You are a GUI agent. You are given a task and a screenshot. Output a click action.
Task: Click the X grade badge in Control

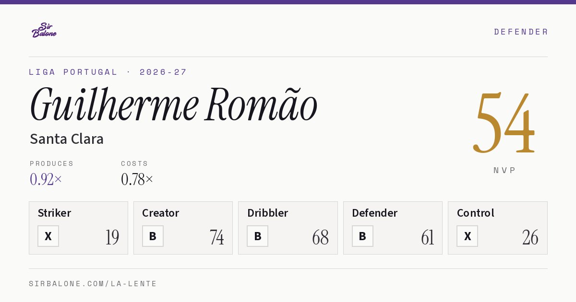[467, 236]
